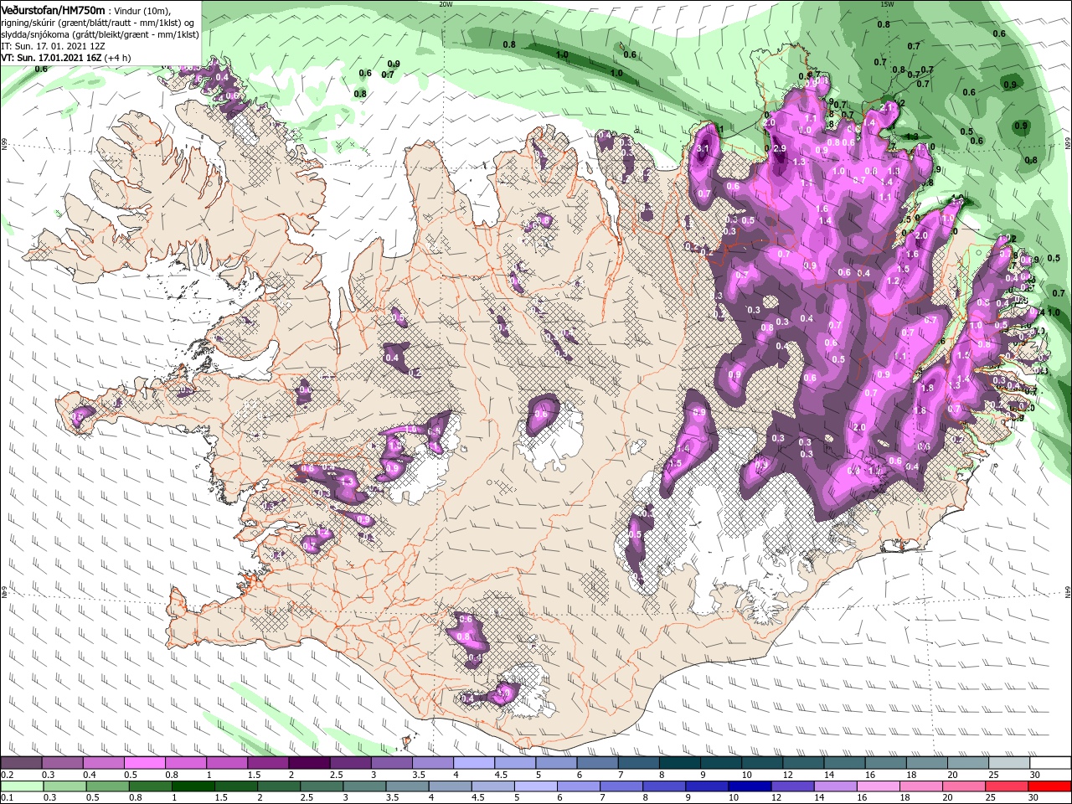The width and height of the screenshot is (1072, 804).
Task: Click the pale lavender swatch between 4 and 4.5
Action: pos(473,762)
